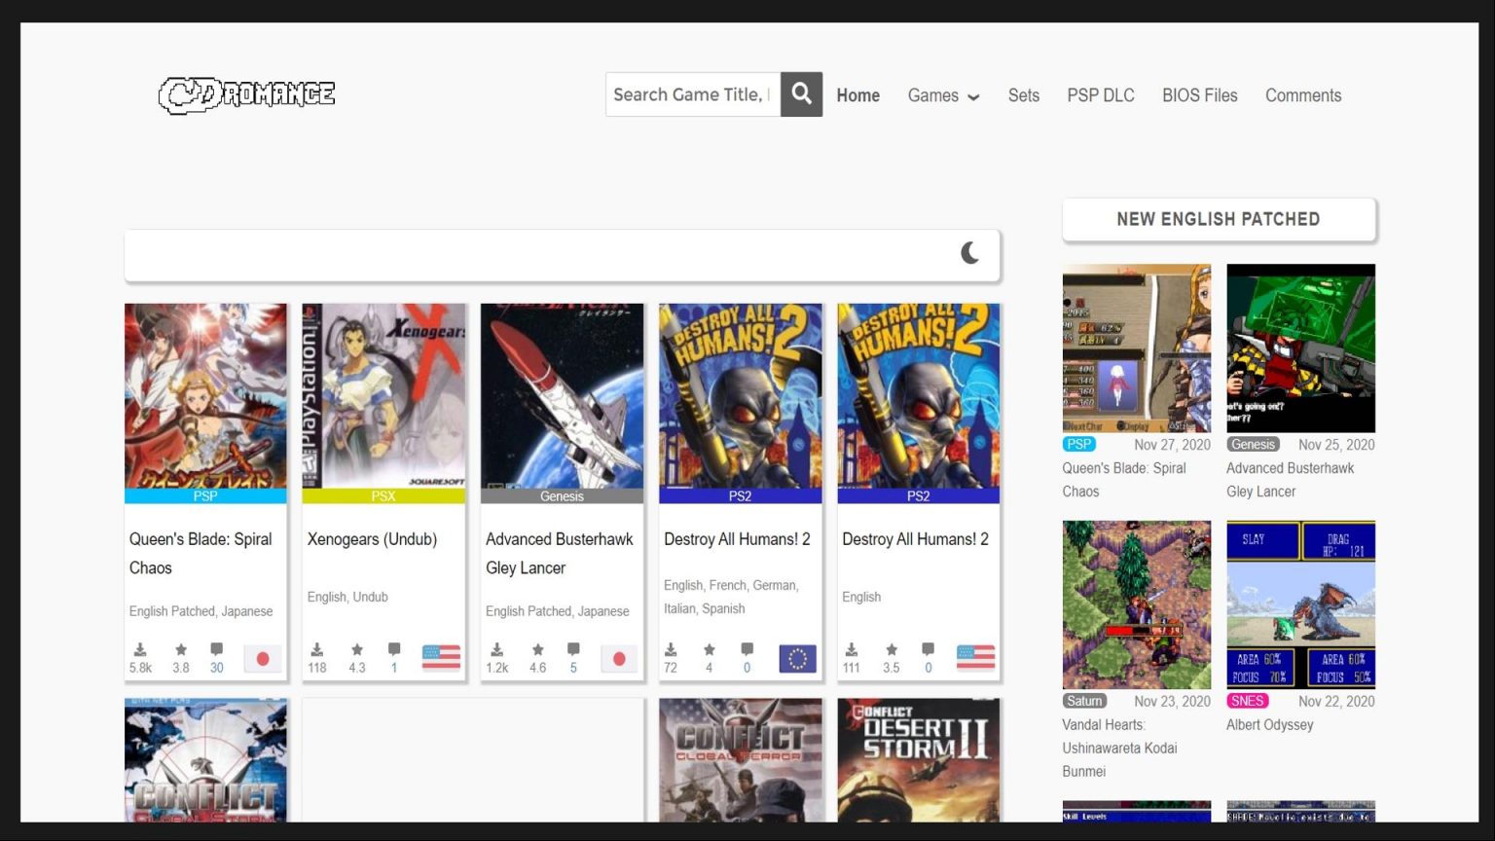
Task: Click the comment icon on Xenogears card
Action: (x=394, y=649)
